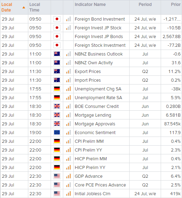Click the Period column header
Screen dimensions: 182x198
(x=145, y=5)
